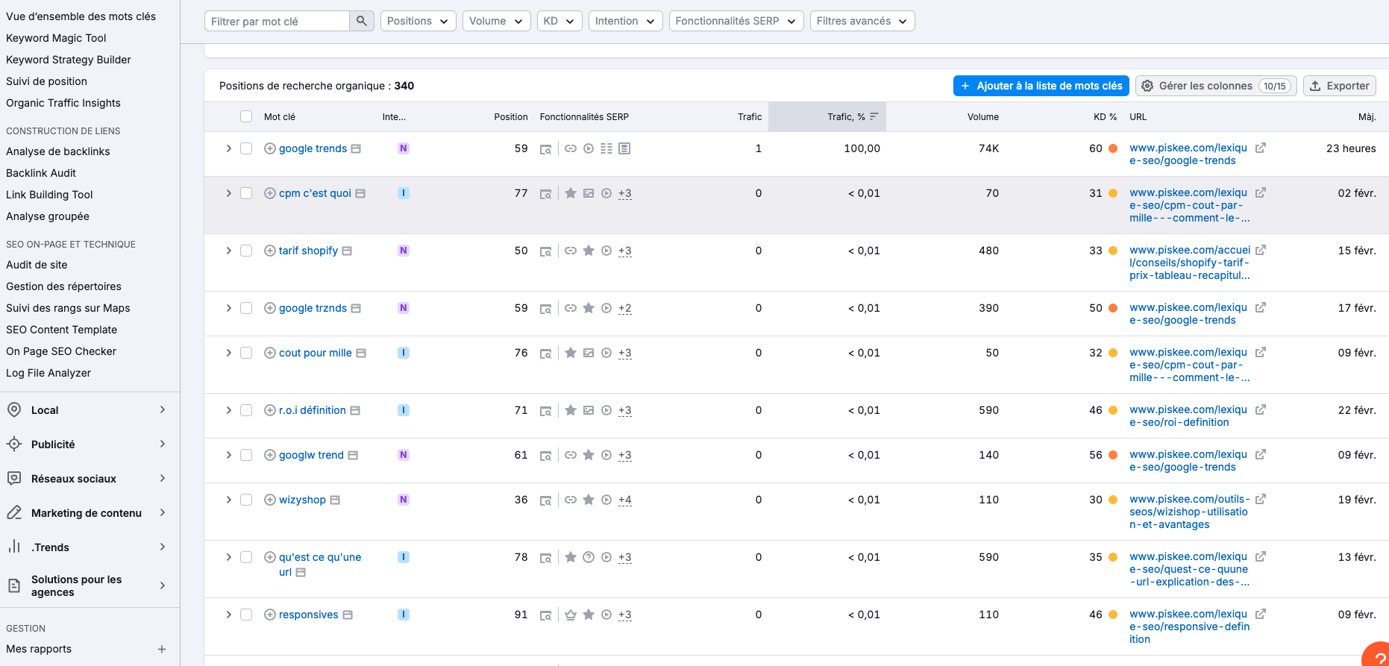Open the google trznds keyword link

313,308
